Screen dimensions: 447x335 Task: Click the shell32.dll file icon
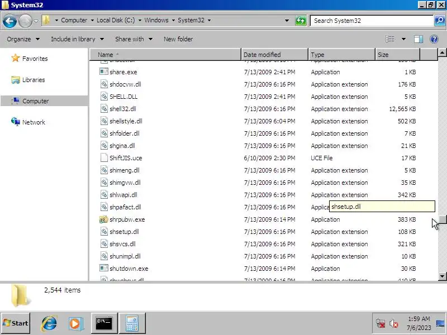coord(104,108)
